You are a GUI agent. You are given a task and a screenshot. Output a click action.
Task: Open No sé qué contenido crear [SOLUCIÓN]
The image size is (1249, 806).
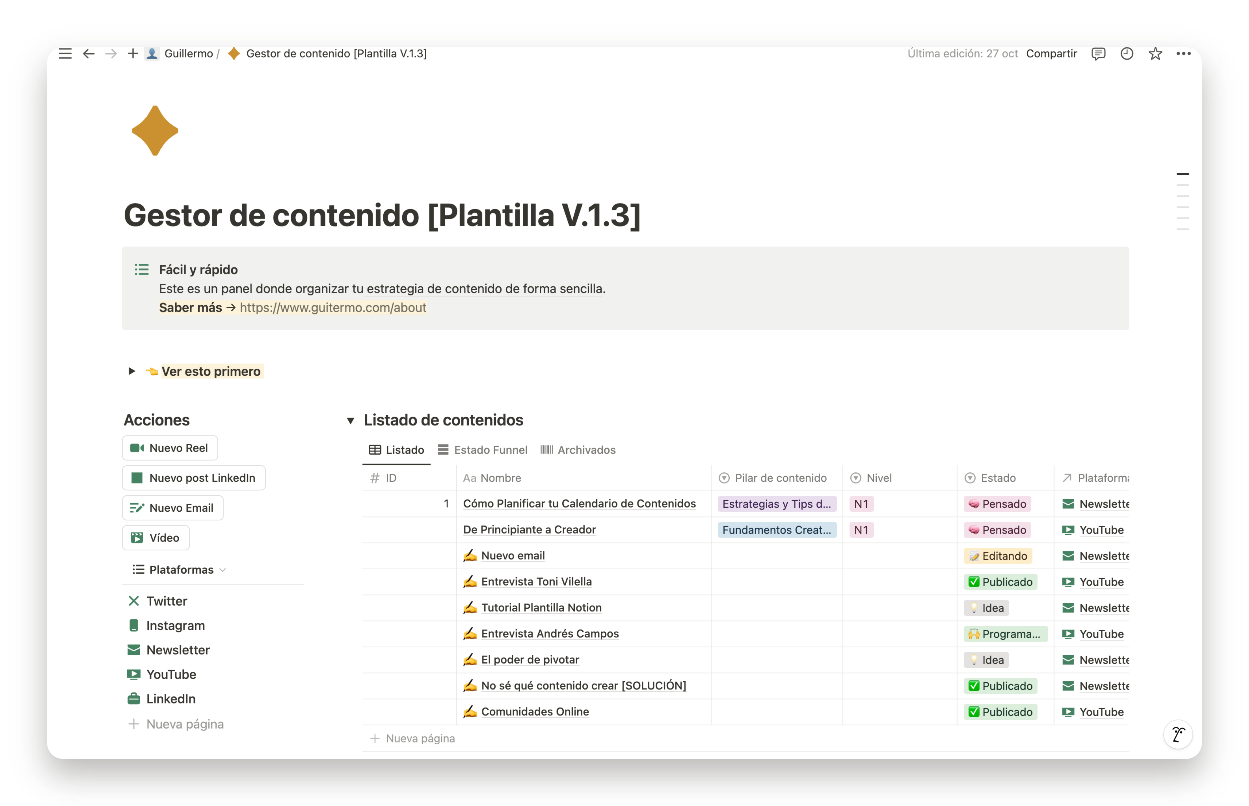(x=583, y=685)
